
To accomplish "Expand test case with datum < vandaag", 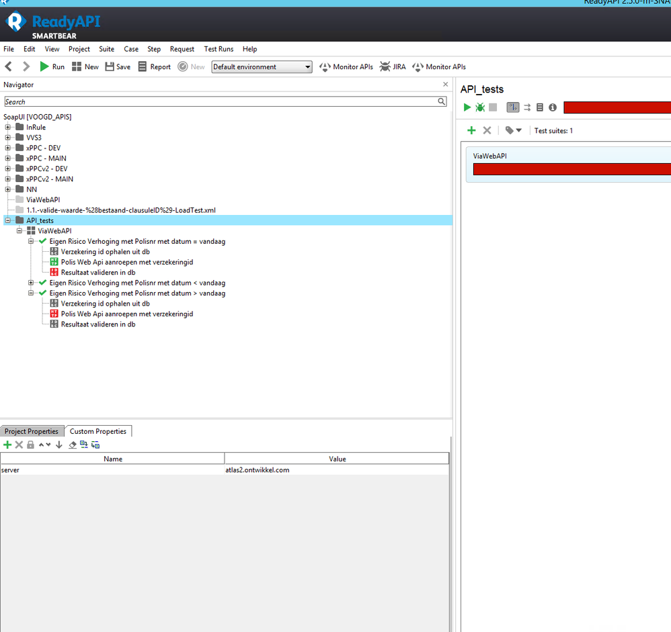I will 32,283.
